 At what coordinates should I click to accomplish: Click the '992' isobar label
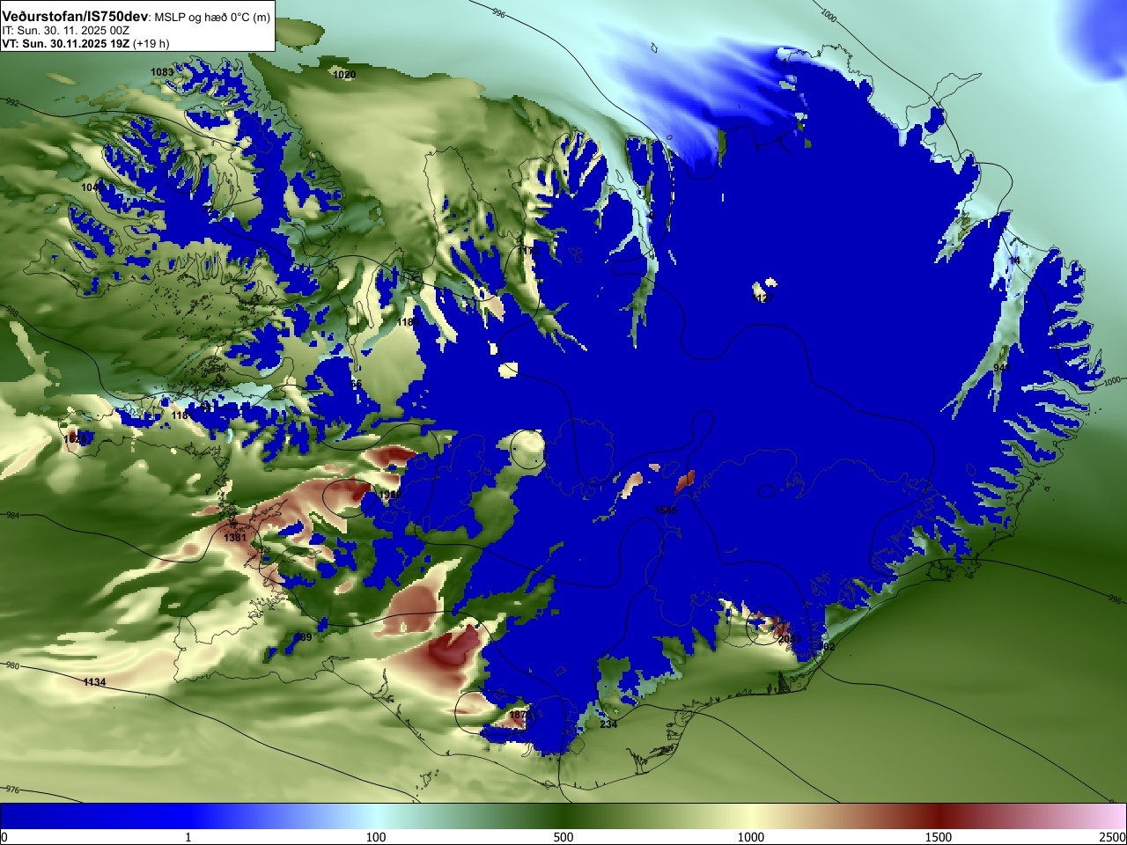click(x=11, y=103)
